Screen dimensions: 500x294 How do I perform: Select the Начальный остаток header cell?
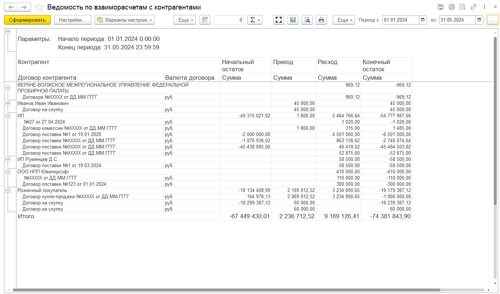click(246, 65)
